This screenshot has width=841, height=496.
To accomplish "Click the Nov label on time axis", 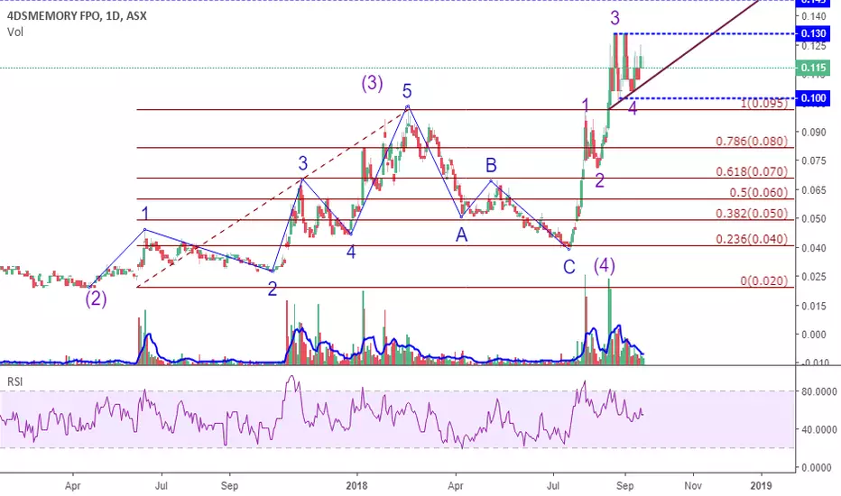I will coord(693,486).
